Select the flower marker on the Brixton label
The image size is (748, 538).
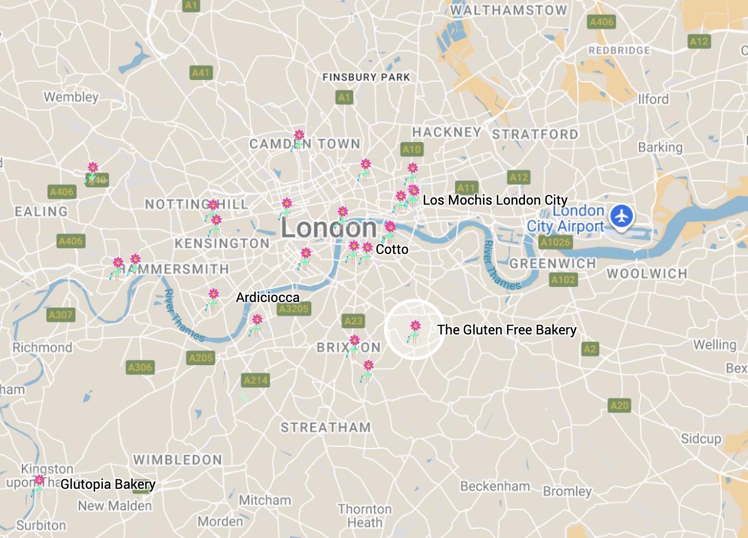coord(353,346)
